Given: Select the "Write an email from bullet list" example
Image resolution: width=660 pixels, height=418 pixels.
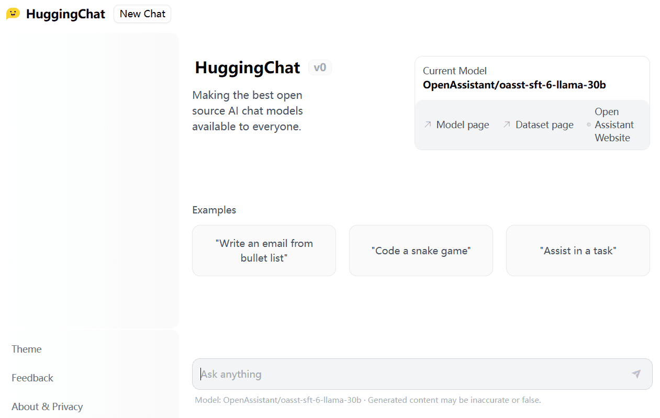Looking at the screenshot, I should [x=264, y=250].
